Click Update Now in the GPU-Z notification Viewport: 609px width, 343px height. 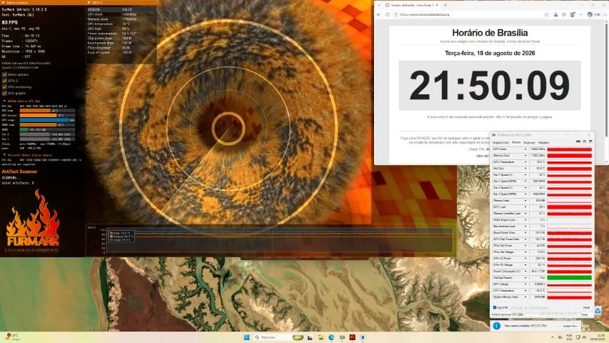pyautogui.click(x=570, y=326)
